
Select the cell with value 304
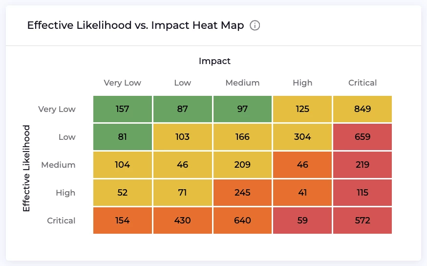[x=302, y=137]
